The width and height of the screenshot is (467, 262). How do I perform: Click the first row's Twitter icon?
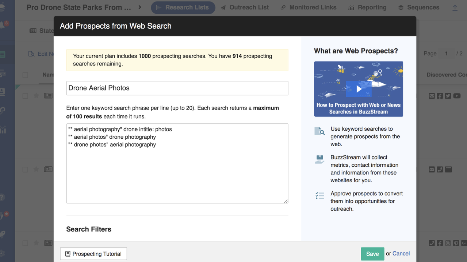click(448, 96)
